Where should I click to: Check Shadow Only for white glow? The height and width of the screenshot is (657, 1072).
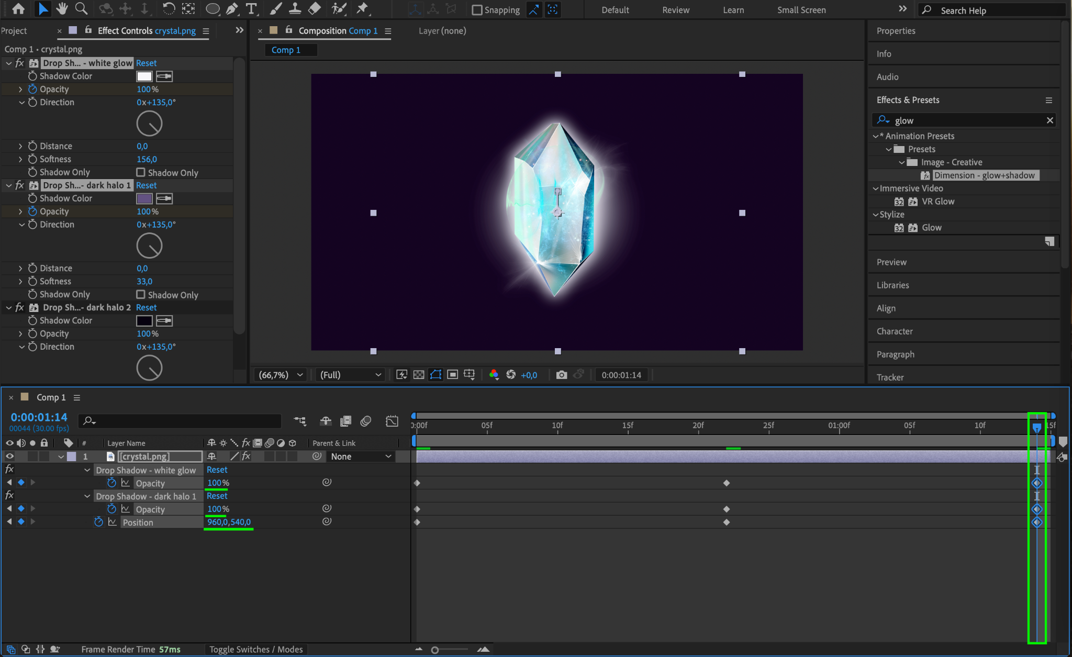point(141,172)
